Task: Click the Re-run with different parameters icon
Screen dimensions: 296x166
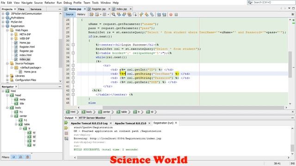Action: click(x=66, y=128)
